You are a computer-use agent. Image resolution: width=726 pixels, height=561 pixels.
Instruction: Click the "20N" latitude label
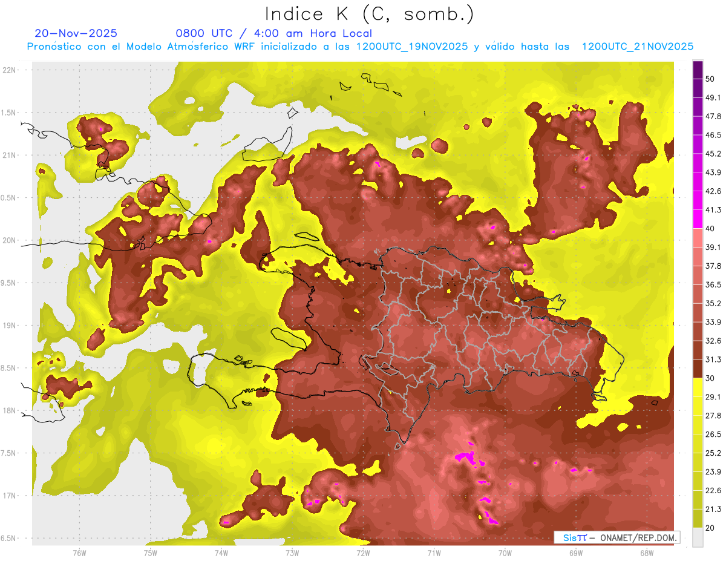pos(8,240)
